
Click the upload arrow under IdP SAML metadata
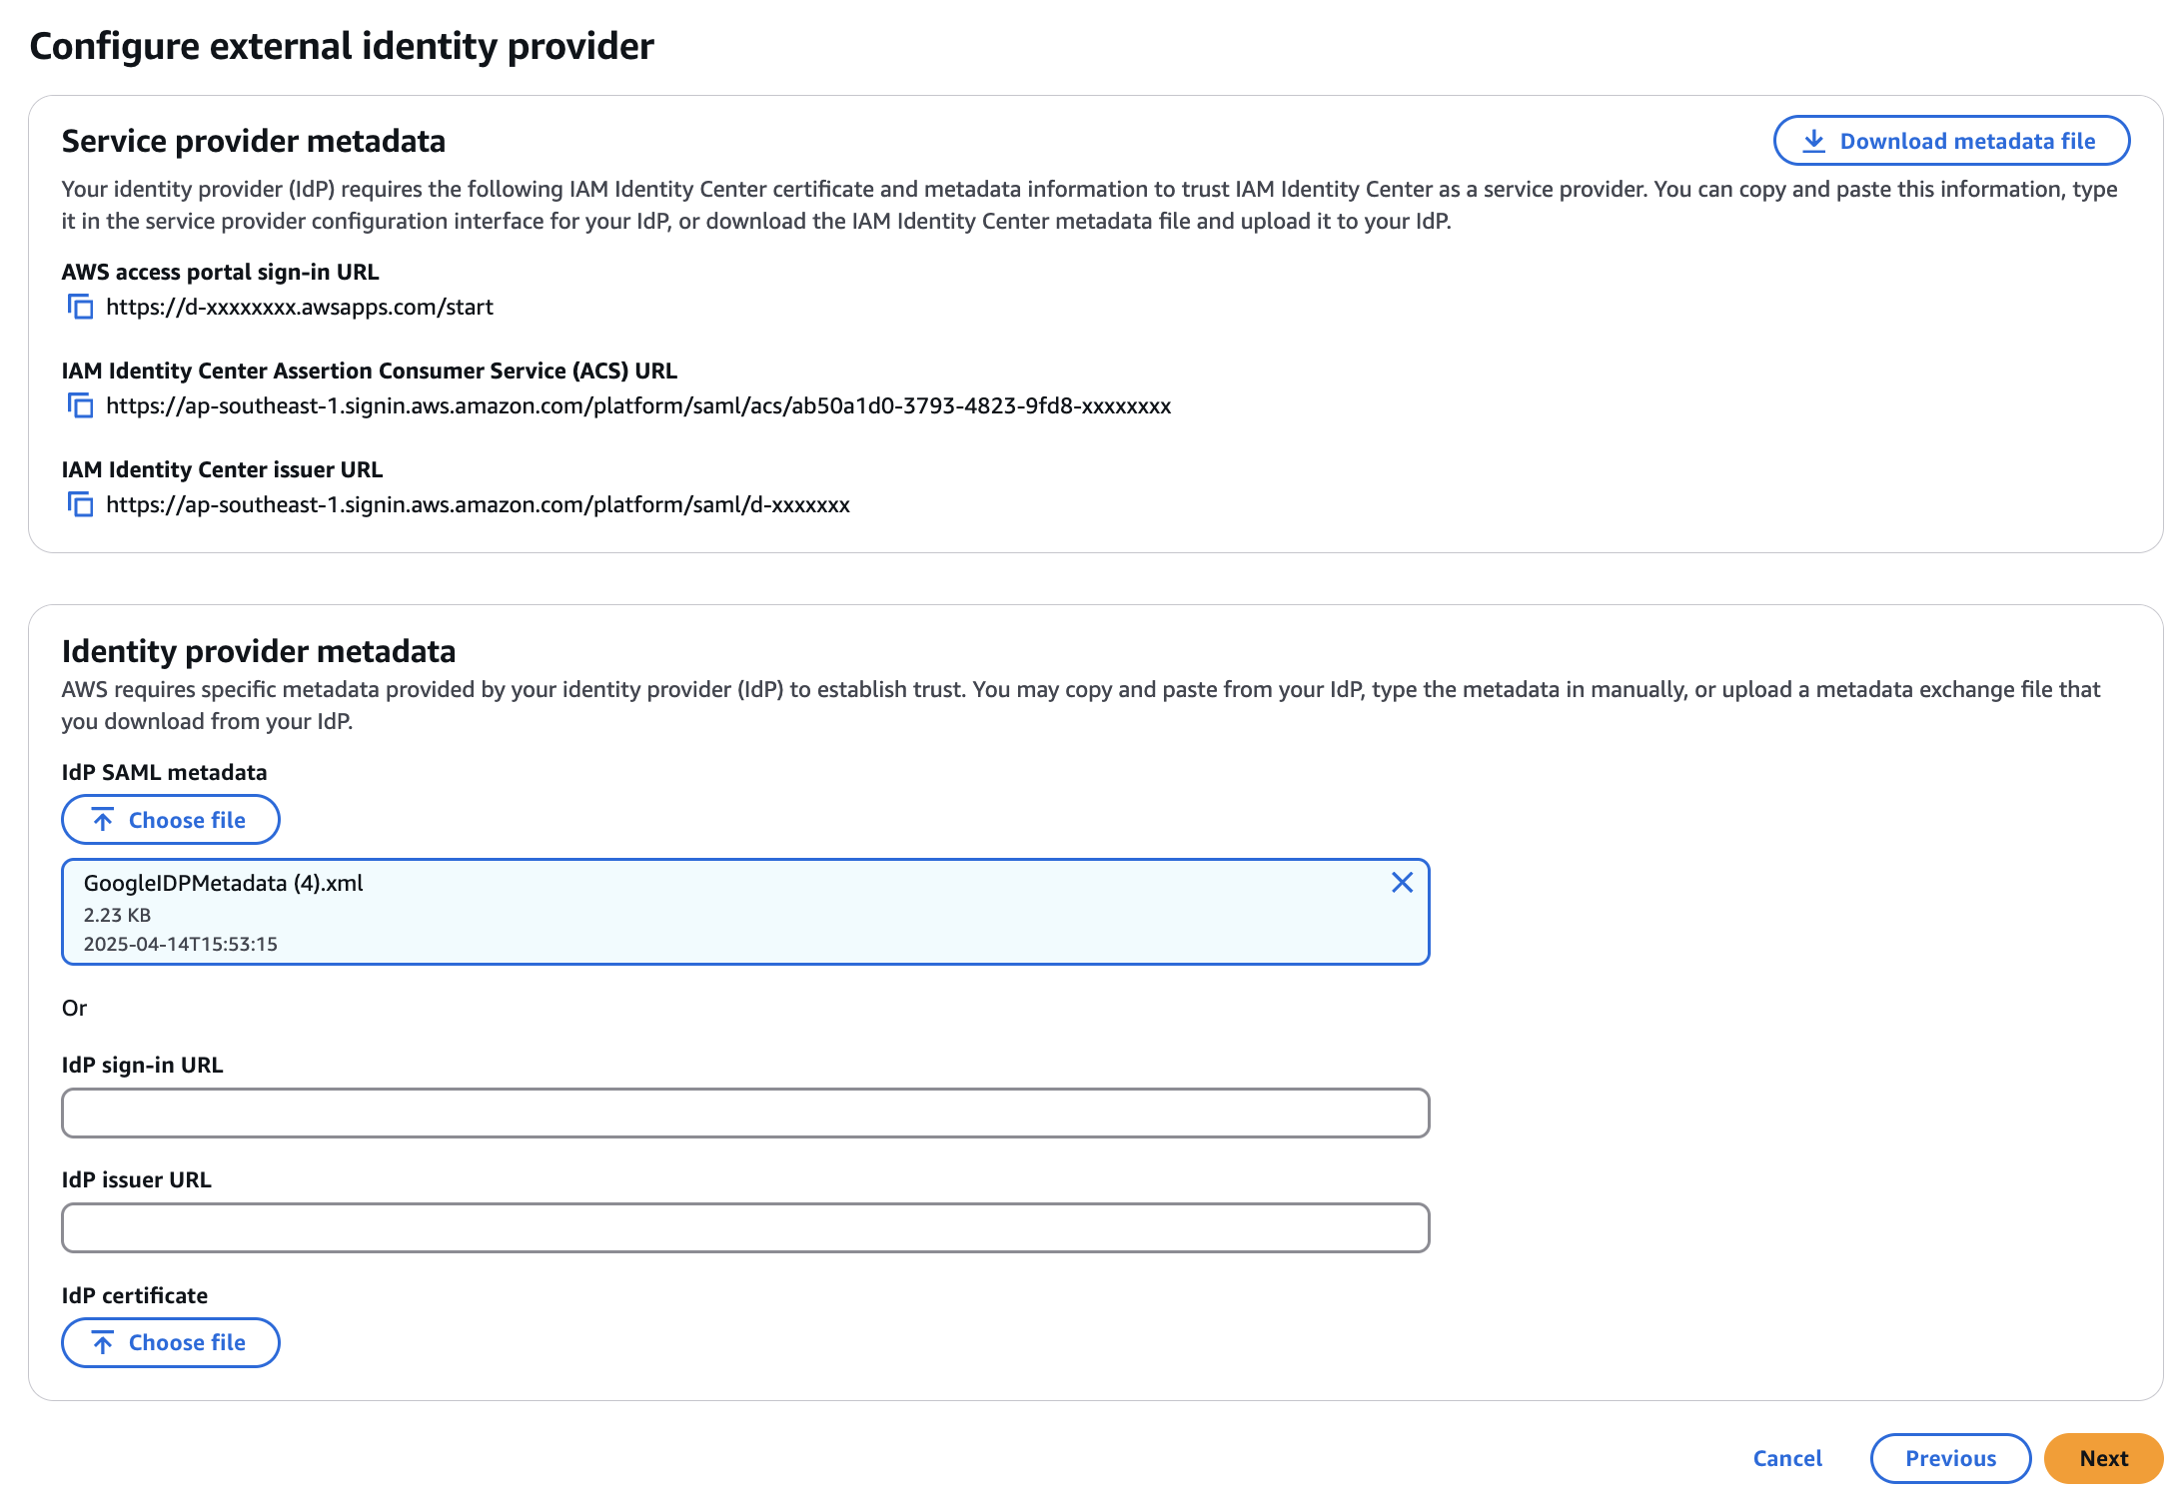click(103, 820)
